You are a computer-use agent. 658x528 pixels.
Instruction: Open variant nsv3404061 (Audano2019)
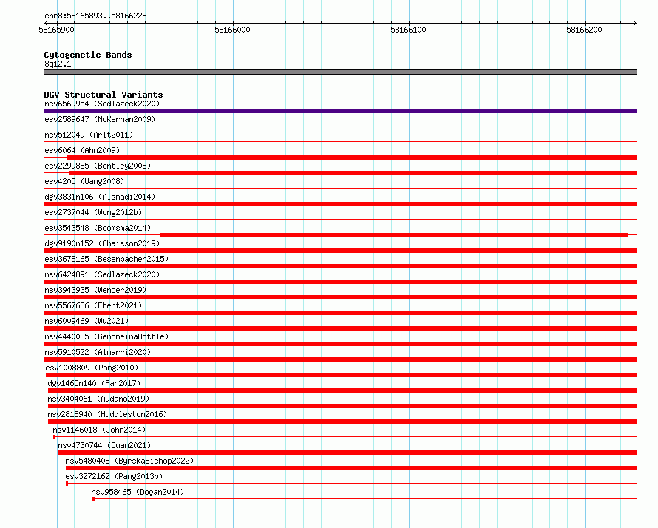tap(98, 399)
